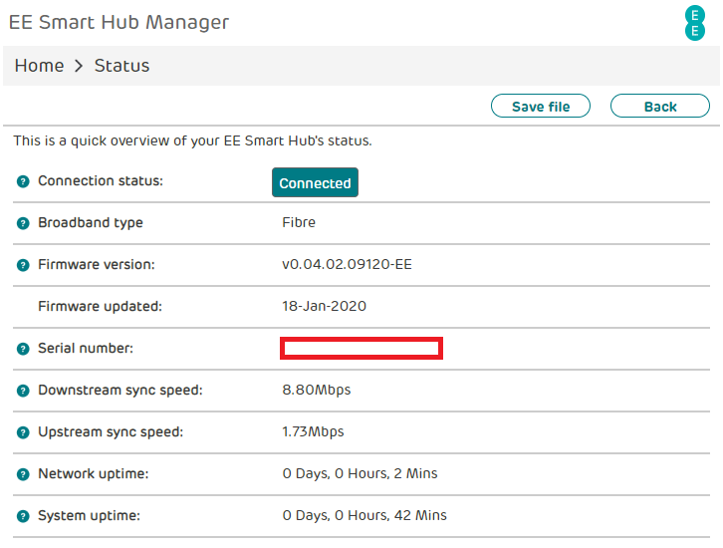Show help for Upstream sync speed

pyautogui.click(x=23, y=432)
